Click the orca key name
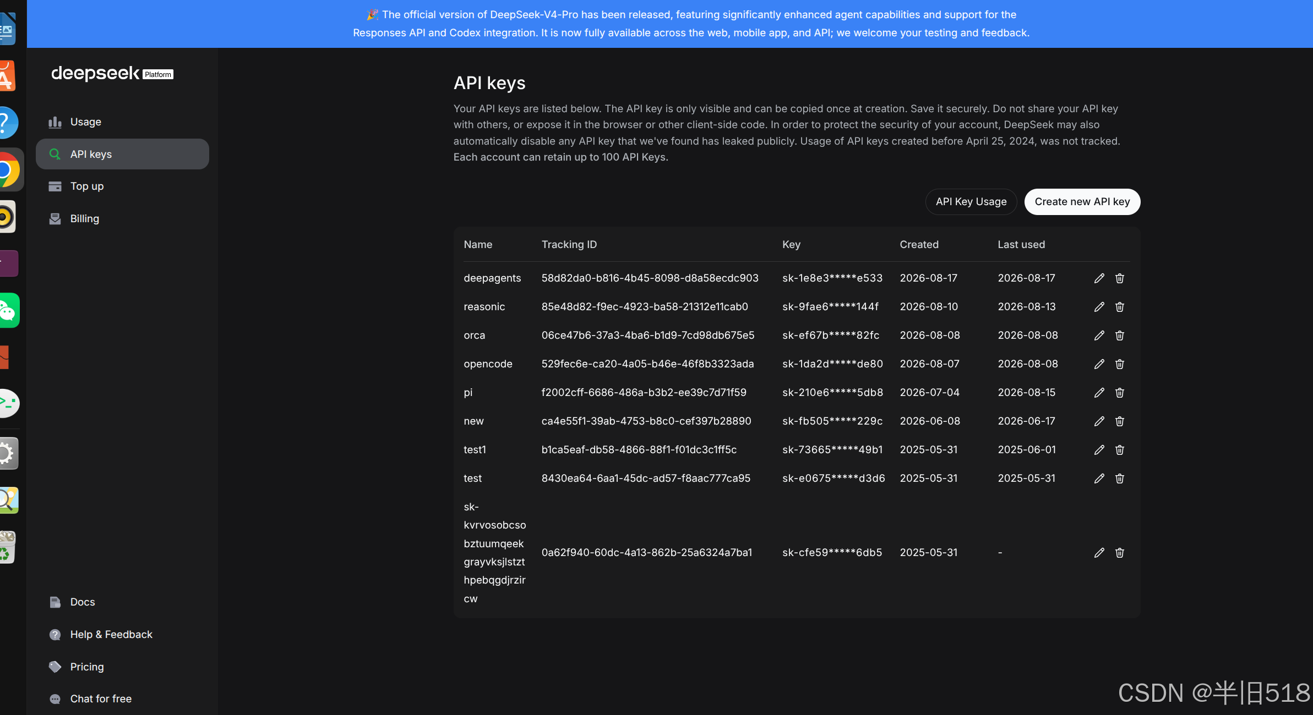Viewport: 1313px width, 715px height. (x=475, y=335)
